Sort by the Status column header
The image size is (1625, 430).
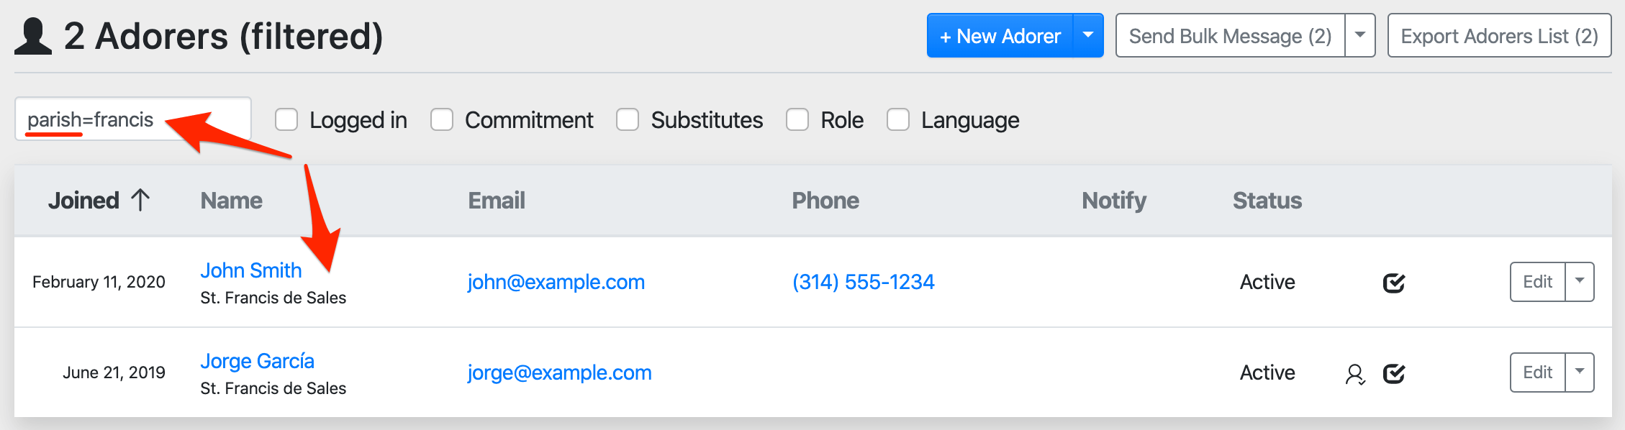tap(1267, 201)
